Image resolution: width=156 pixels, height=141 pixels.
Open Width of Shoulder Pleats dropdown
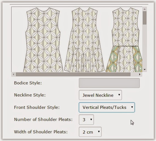[x=90, y=132]
